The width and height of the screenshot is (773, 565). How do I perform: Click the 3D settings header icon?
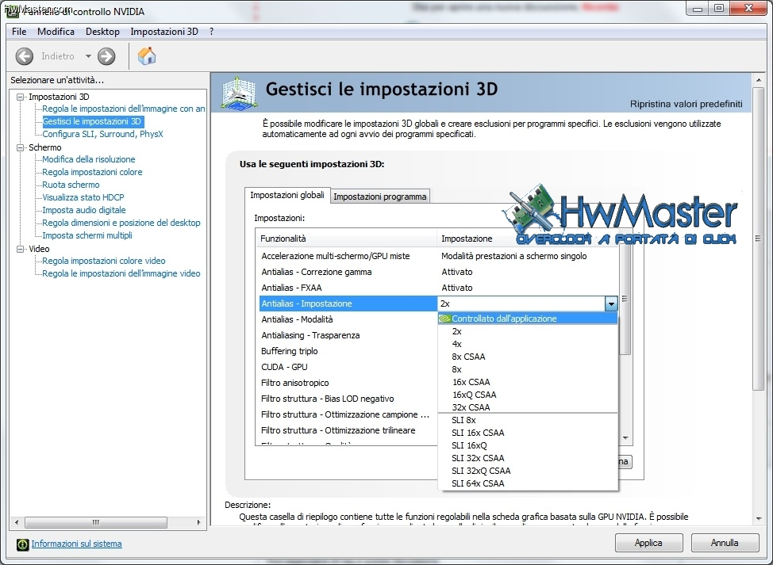(x=239, y=93)
